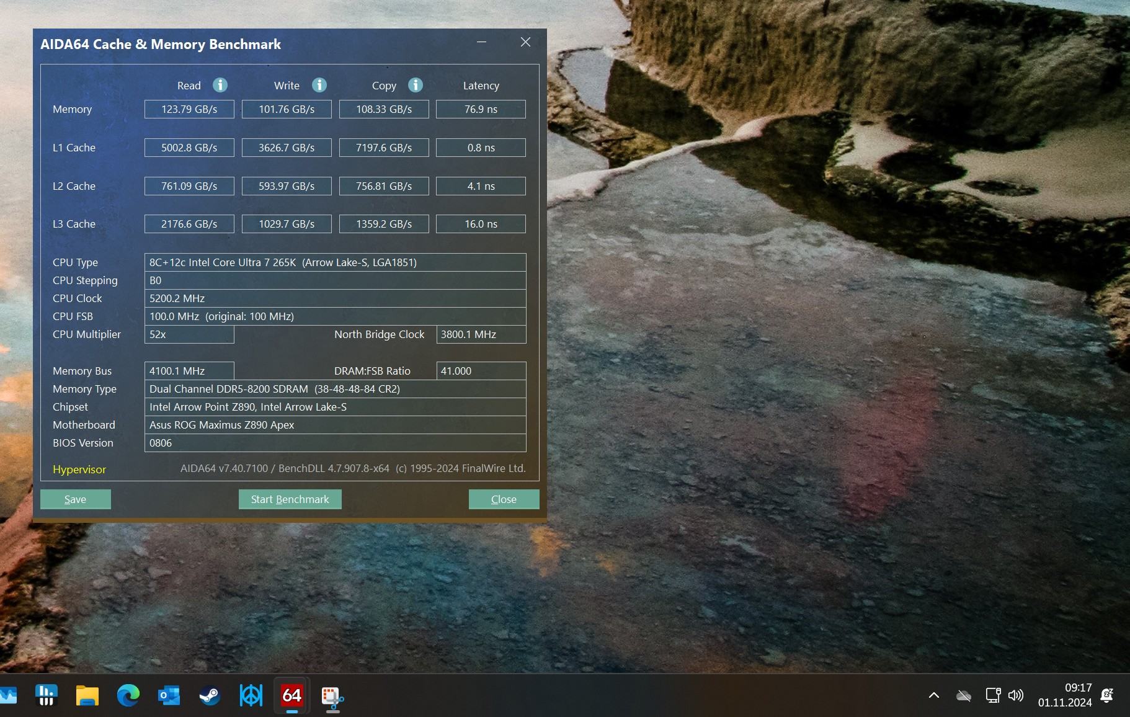
Task: Click the CPU Type field value
Action: pos(336,262)
